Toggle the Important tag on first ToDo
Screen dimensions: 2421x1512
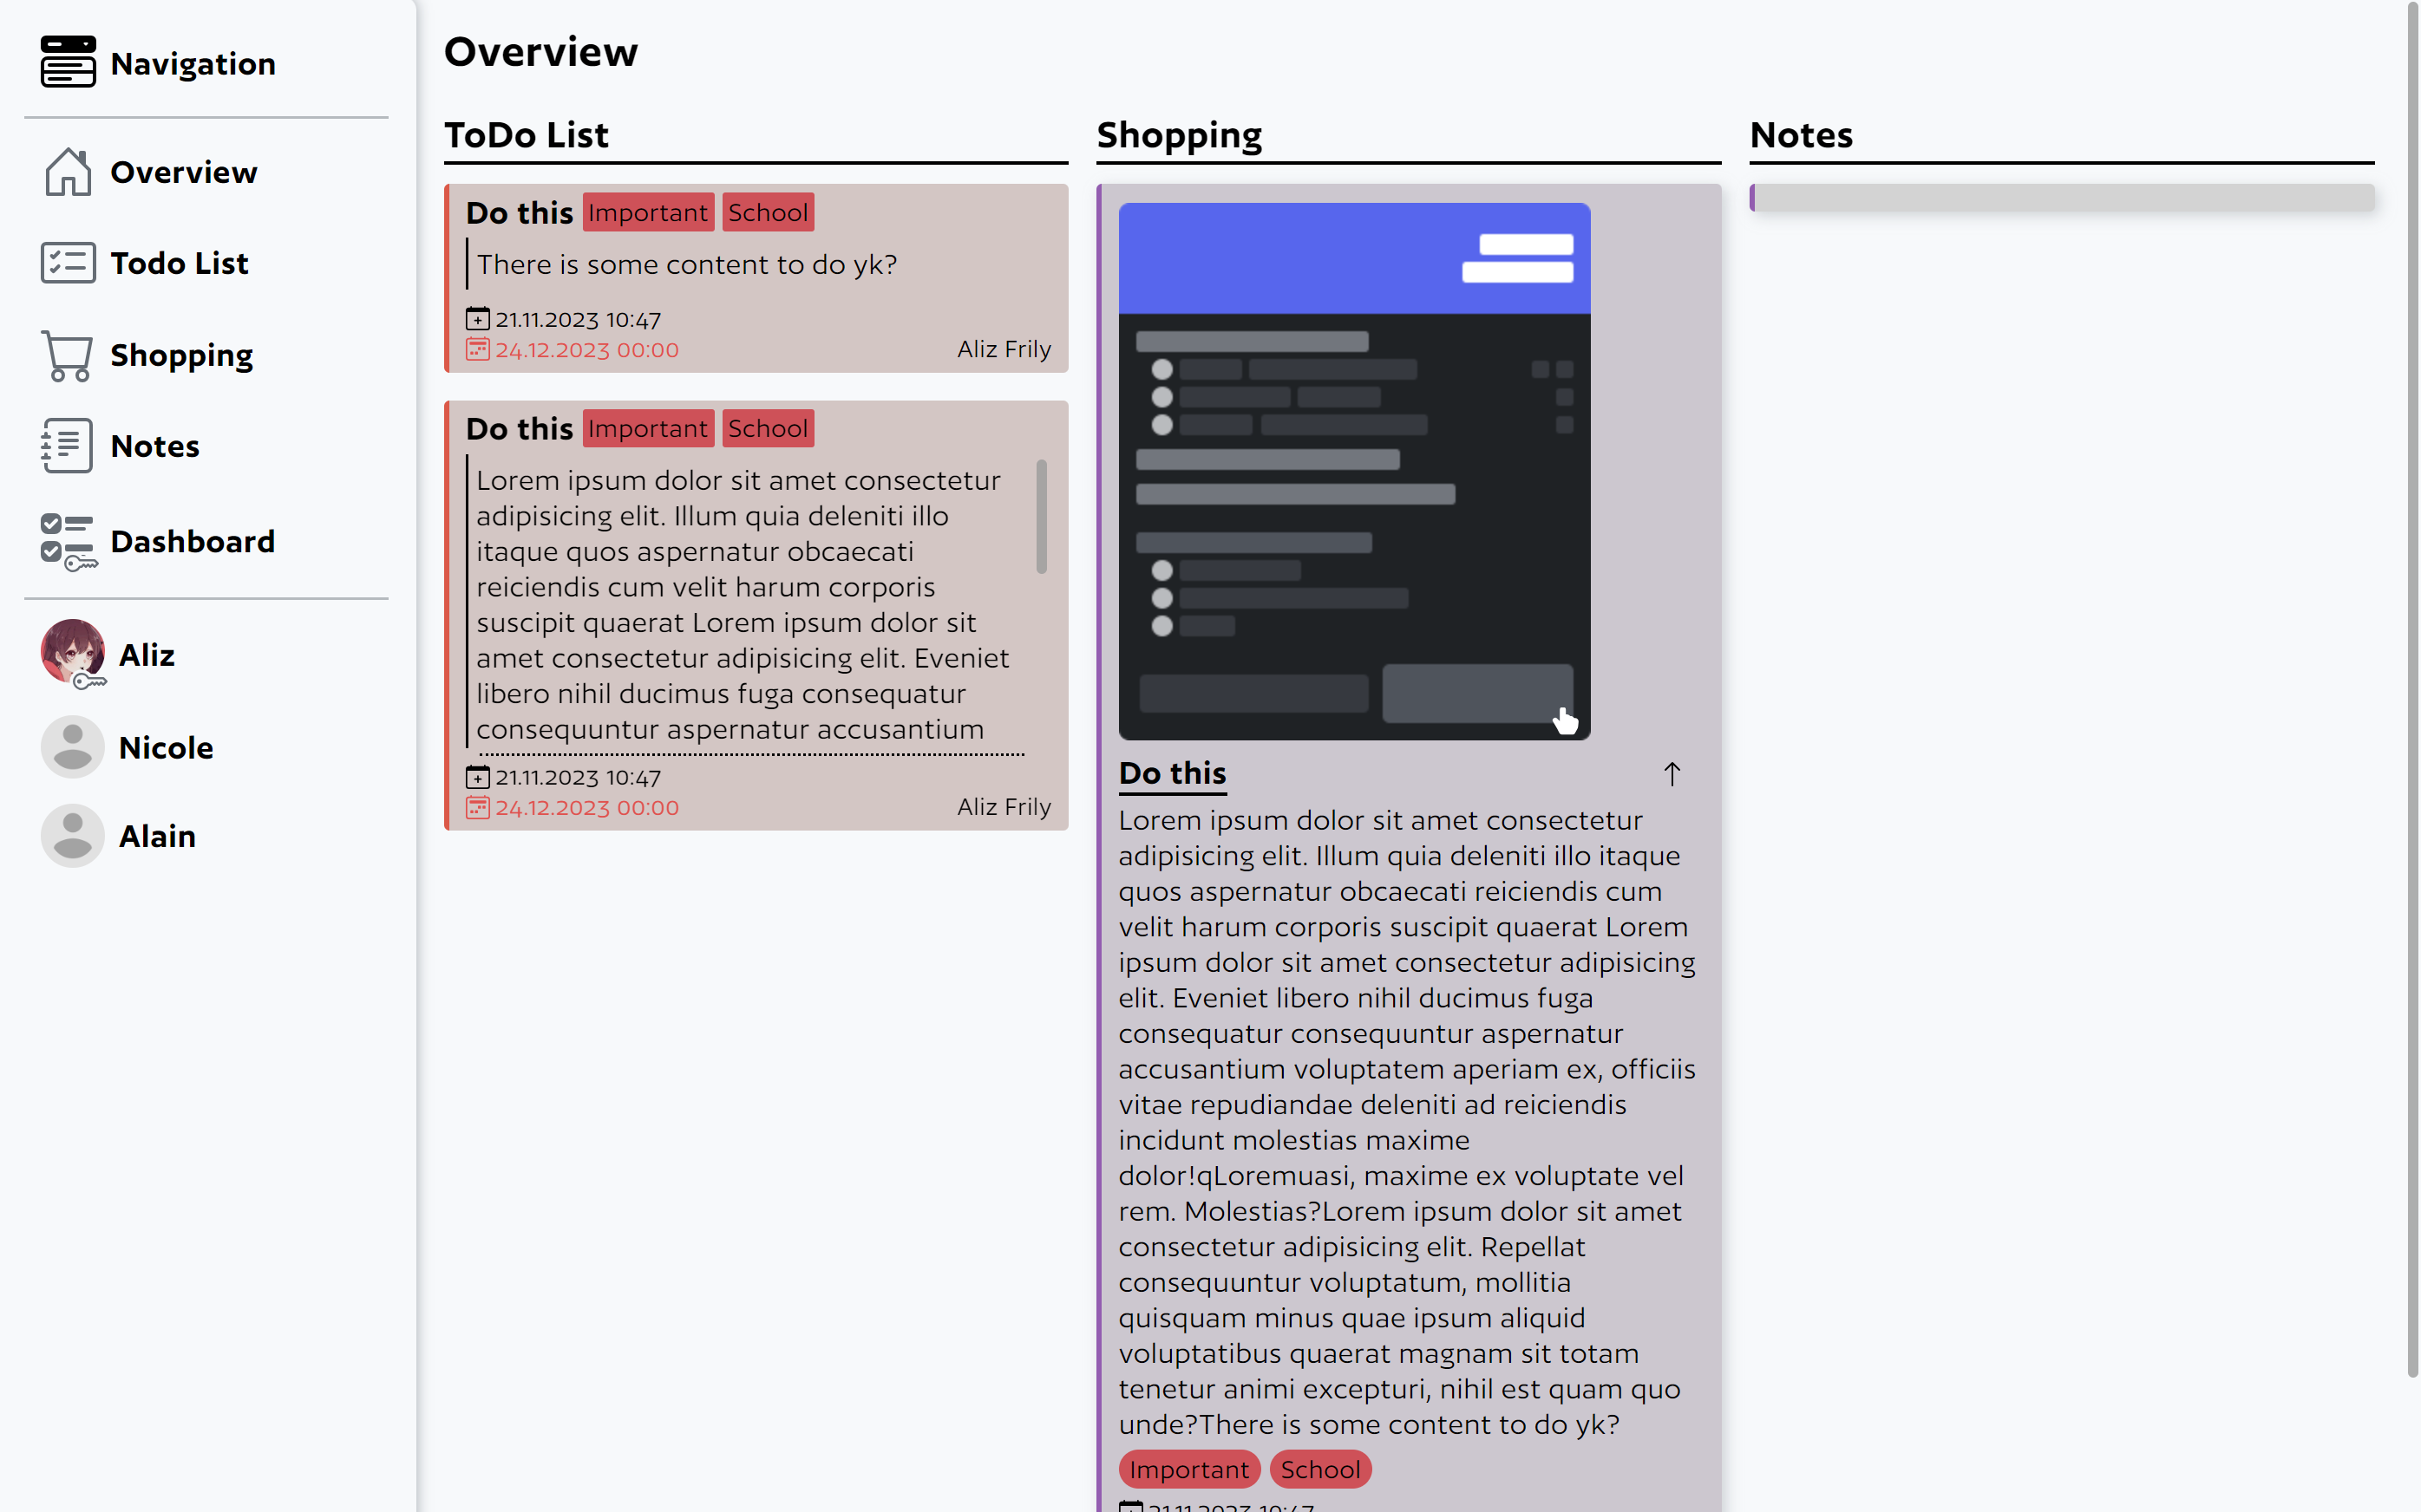pos(646,212)
